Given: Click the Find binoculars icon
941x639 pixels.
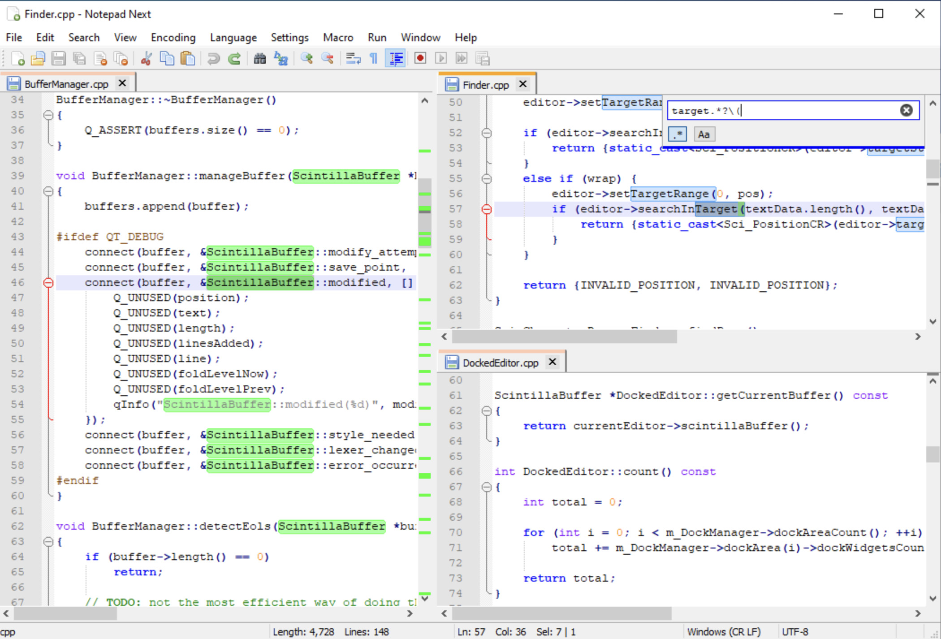Looking at the screenshot, I should pyautogui.click(x=260, y=59).
